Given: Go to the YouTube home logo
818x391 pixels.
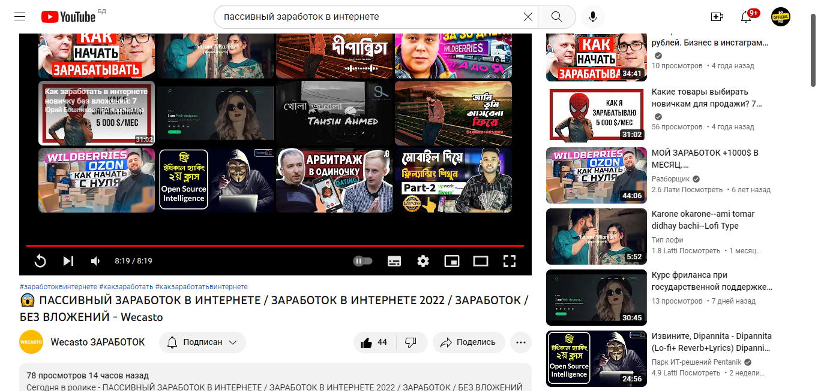Looking at the screenshot, I should 68,17.
